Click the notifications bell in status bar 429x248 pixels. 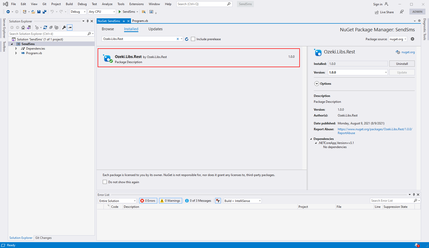click(417, 245)
